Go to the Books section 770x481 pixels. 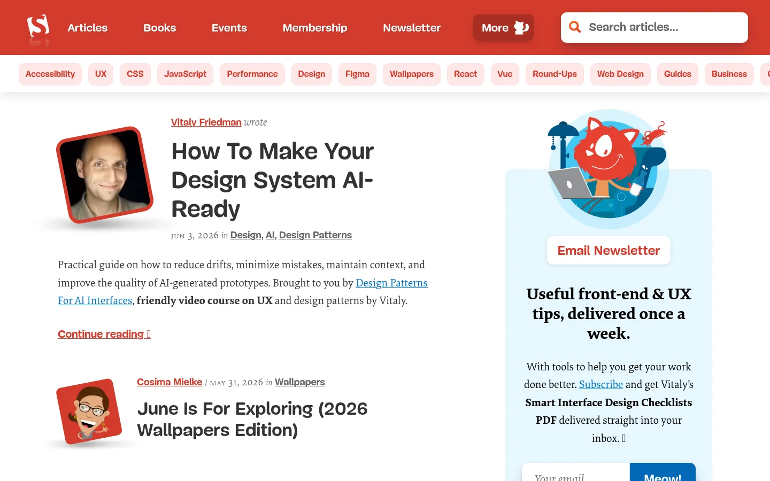click(x=159, y=28)
